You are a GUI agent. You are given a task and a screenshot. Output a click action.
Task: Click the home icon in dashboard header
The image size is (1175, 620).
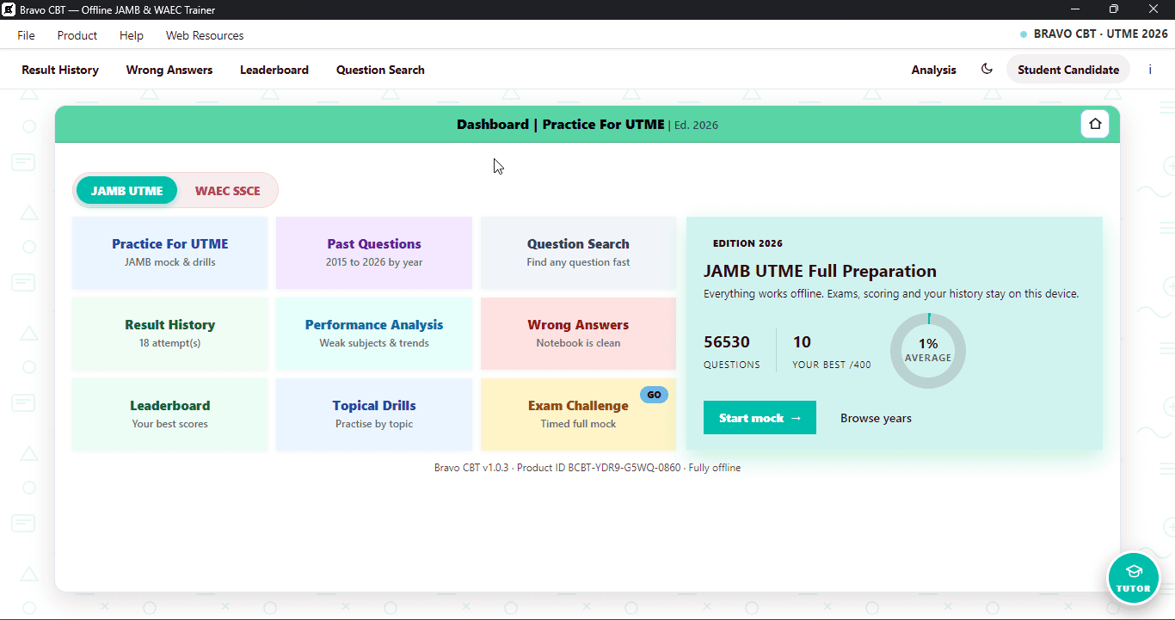[1095, 125]
